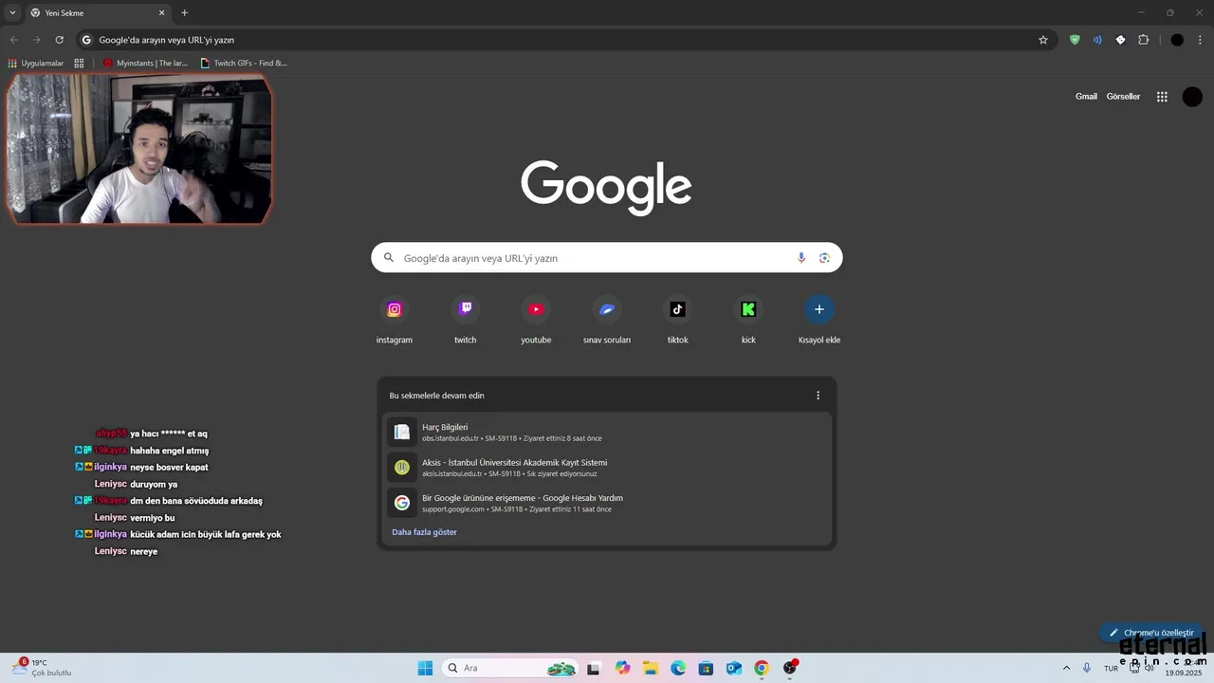
Task: Click the tray microphone icon
Action: 1087,668
